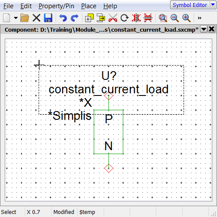
Task: Click the black X delete icon
Action: 36,18
